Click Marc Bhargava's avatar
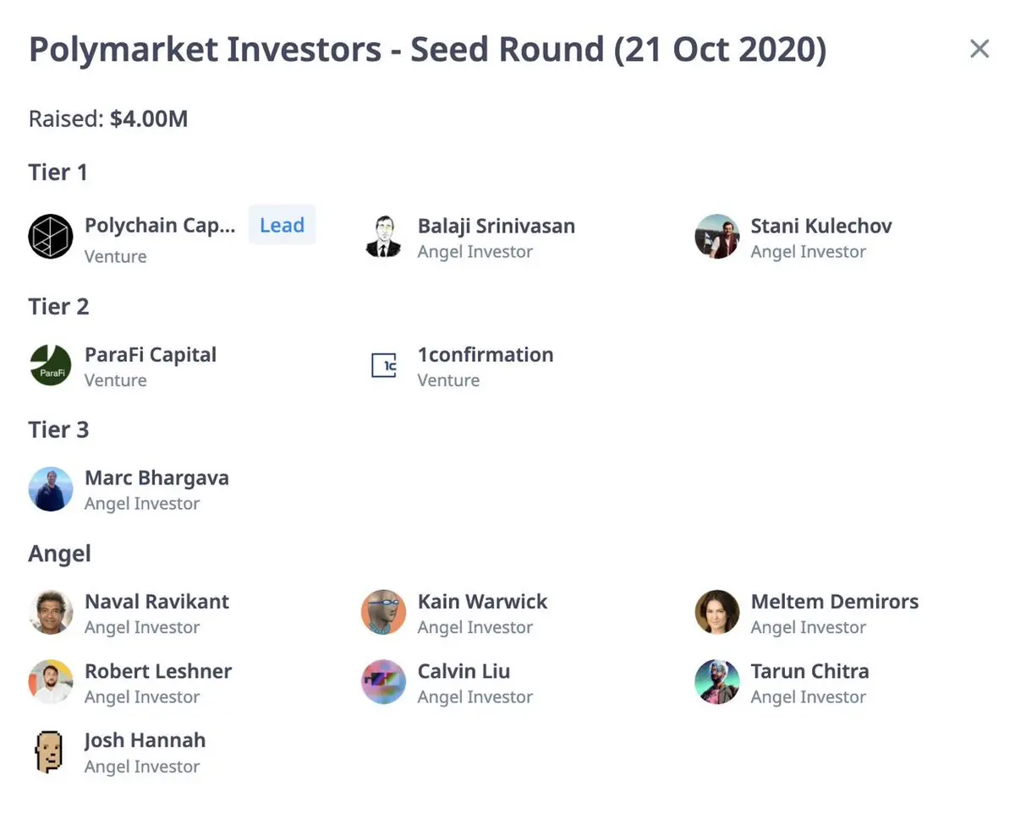This screenshot has height=819, width=1015. pyautogui.click(x=51, y=489)
